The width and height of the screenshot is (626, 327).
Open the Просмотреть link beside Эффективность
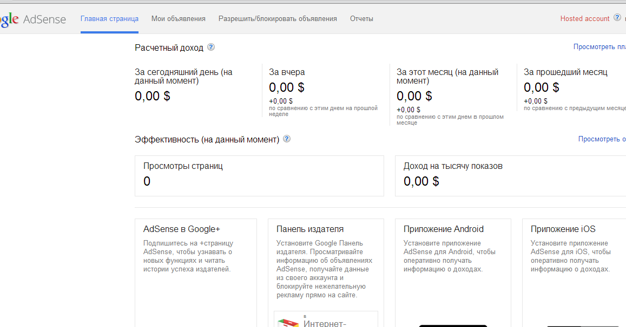[602, 139]
